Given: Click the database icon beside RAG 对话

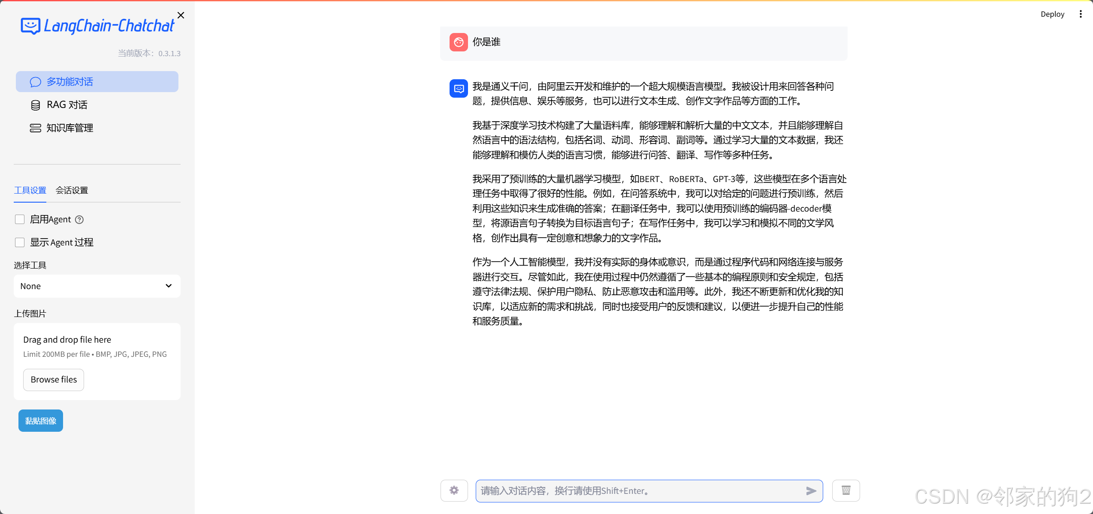Looking at the screenshot, I should (36, 105).
